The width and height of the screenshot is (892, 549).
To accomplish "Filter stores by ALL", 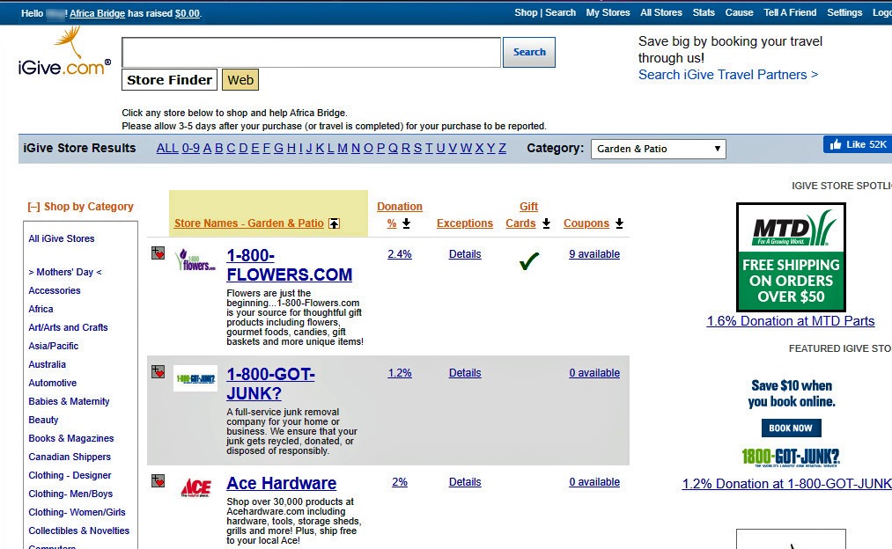I will [x=167, y=149].
